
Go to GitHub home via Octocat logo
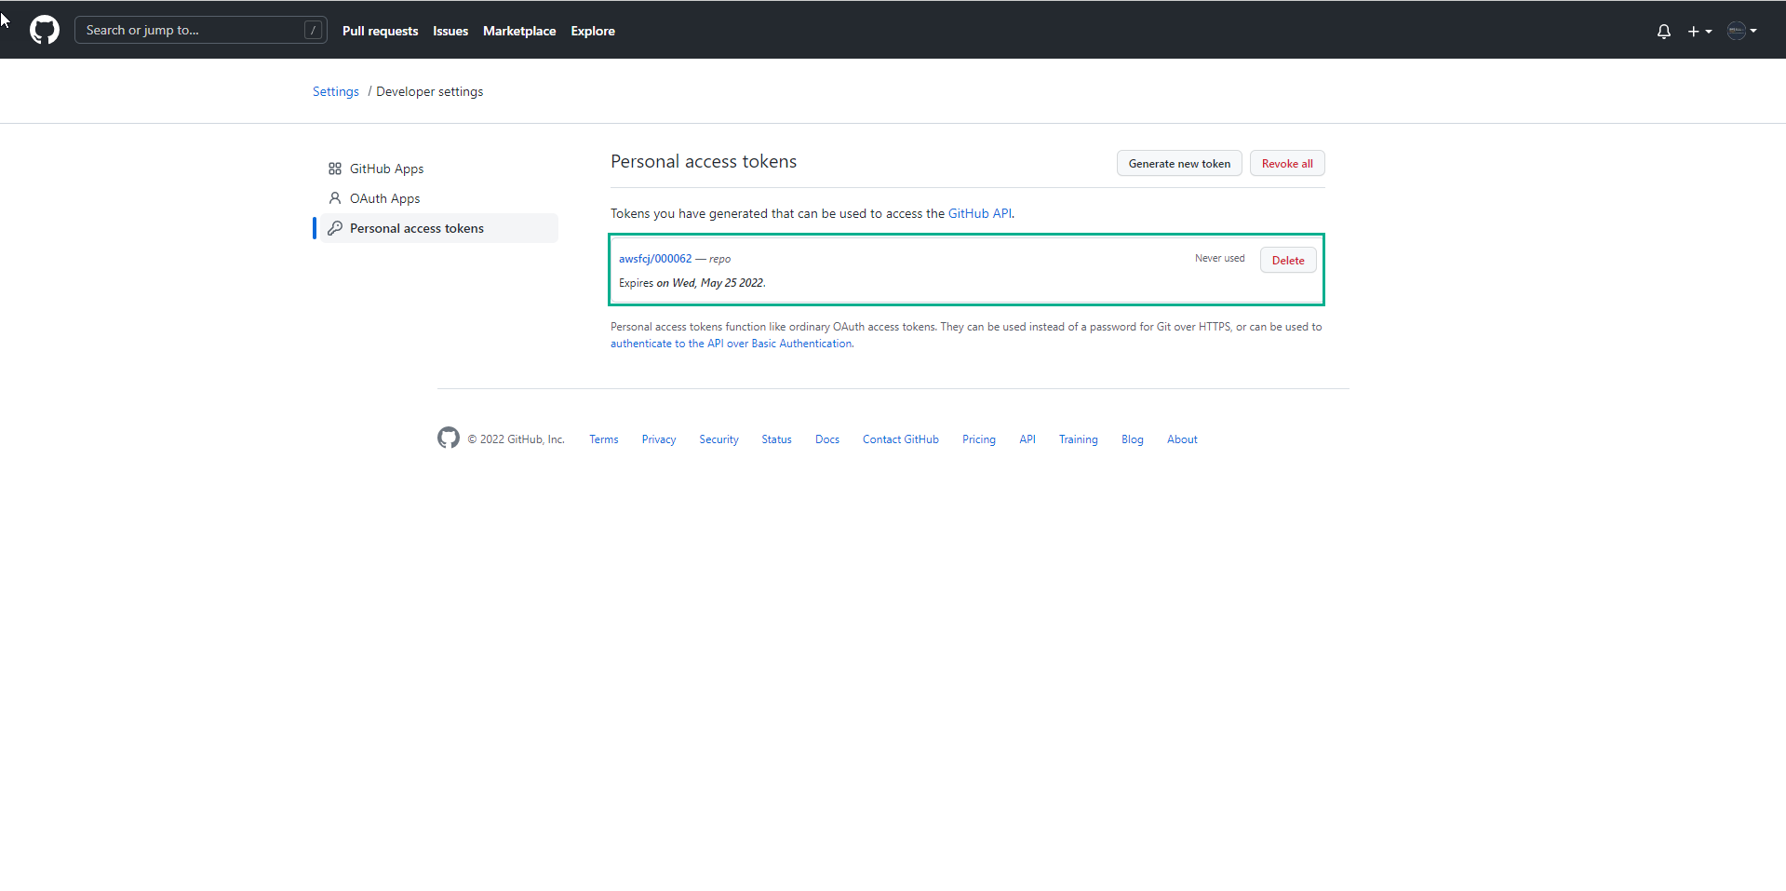pos(45,30)
